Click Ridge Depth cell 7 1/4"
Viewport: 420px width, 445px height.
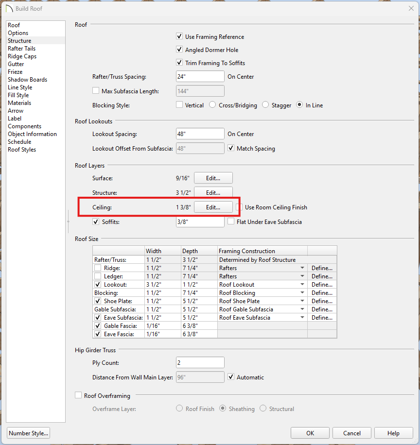click(199, 268)
